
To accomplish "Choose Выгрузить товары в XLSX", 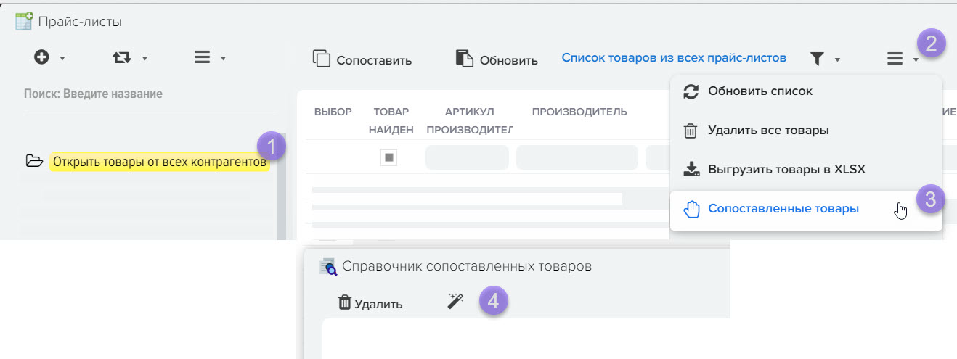I will click(786, 170).
